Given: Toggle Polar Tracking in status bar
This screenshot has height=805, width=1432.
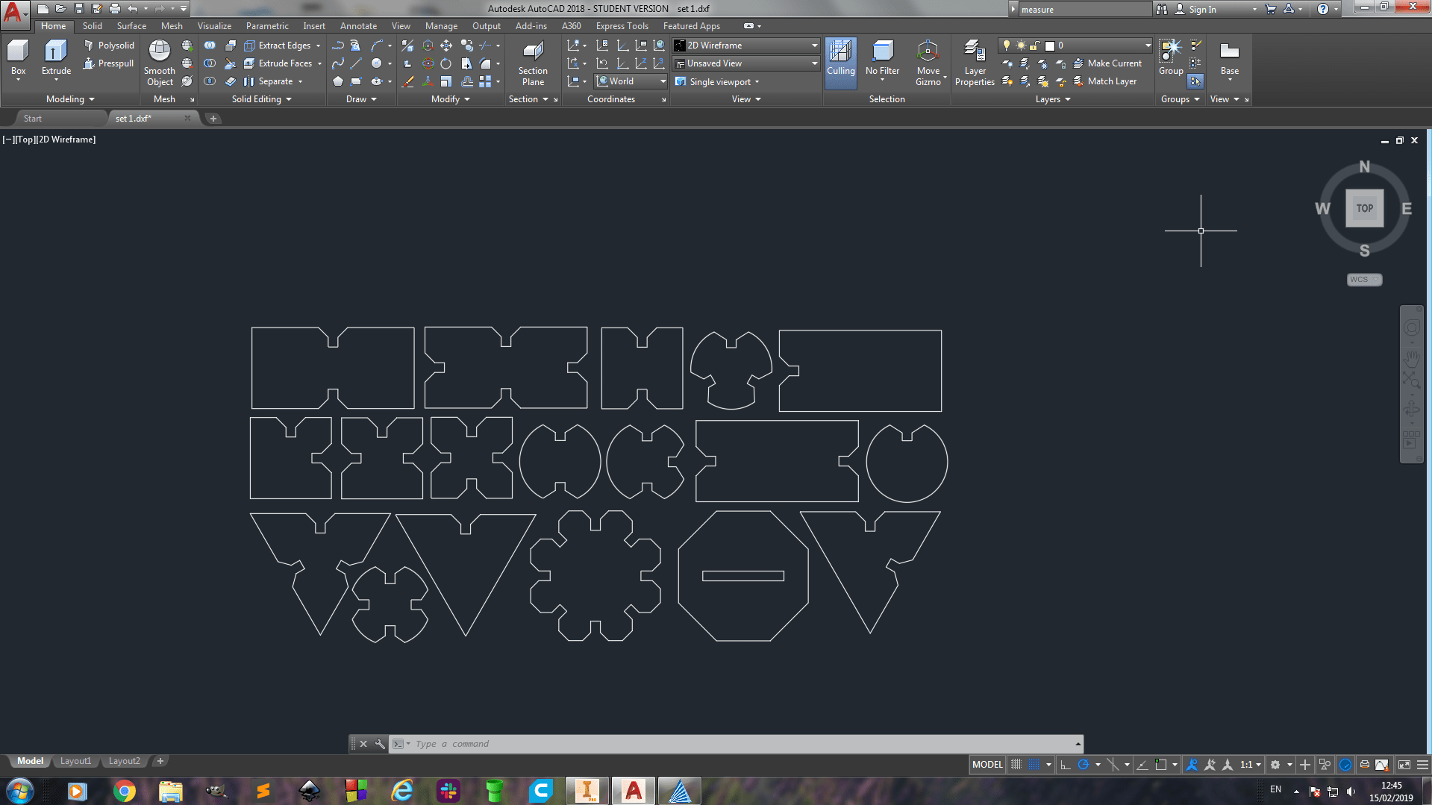Looking at the screenshot, I should pos(1084,765).
